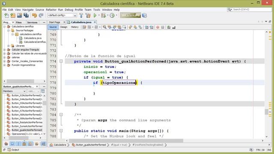Toggle Show Static Members filter in Navigator

[x=18, y=144]
